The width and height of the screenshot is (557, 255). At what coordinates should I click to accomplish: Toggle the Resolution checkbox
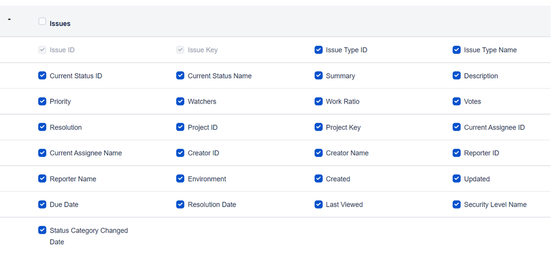[x=42, y=127]
